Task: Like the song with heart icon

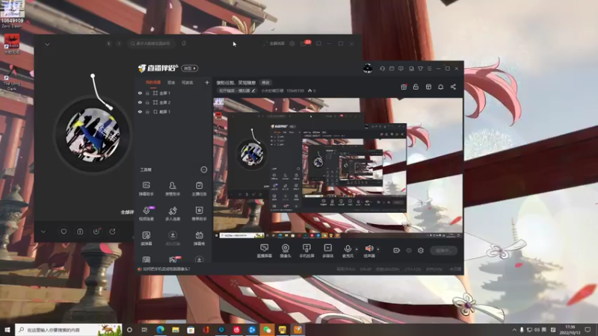Action: (64, 231)
